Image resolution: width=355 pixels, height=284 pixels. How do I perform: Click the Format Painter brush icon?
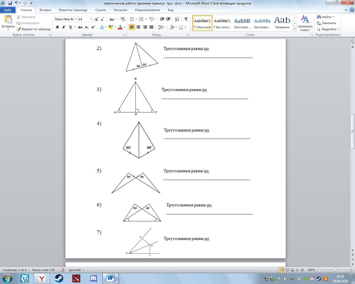(x=19, y=29)
